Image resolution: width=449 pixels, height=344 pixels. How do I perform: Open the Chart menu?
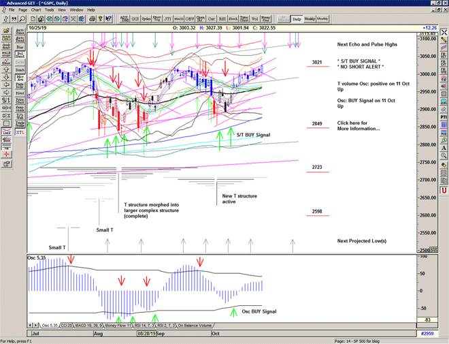[x=36, y=10]
